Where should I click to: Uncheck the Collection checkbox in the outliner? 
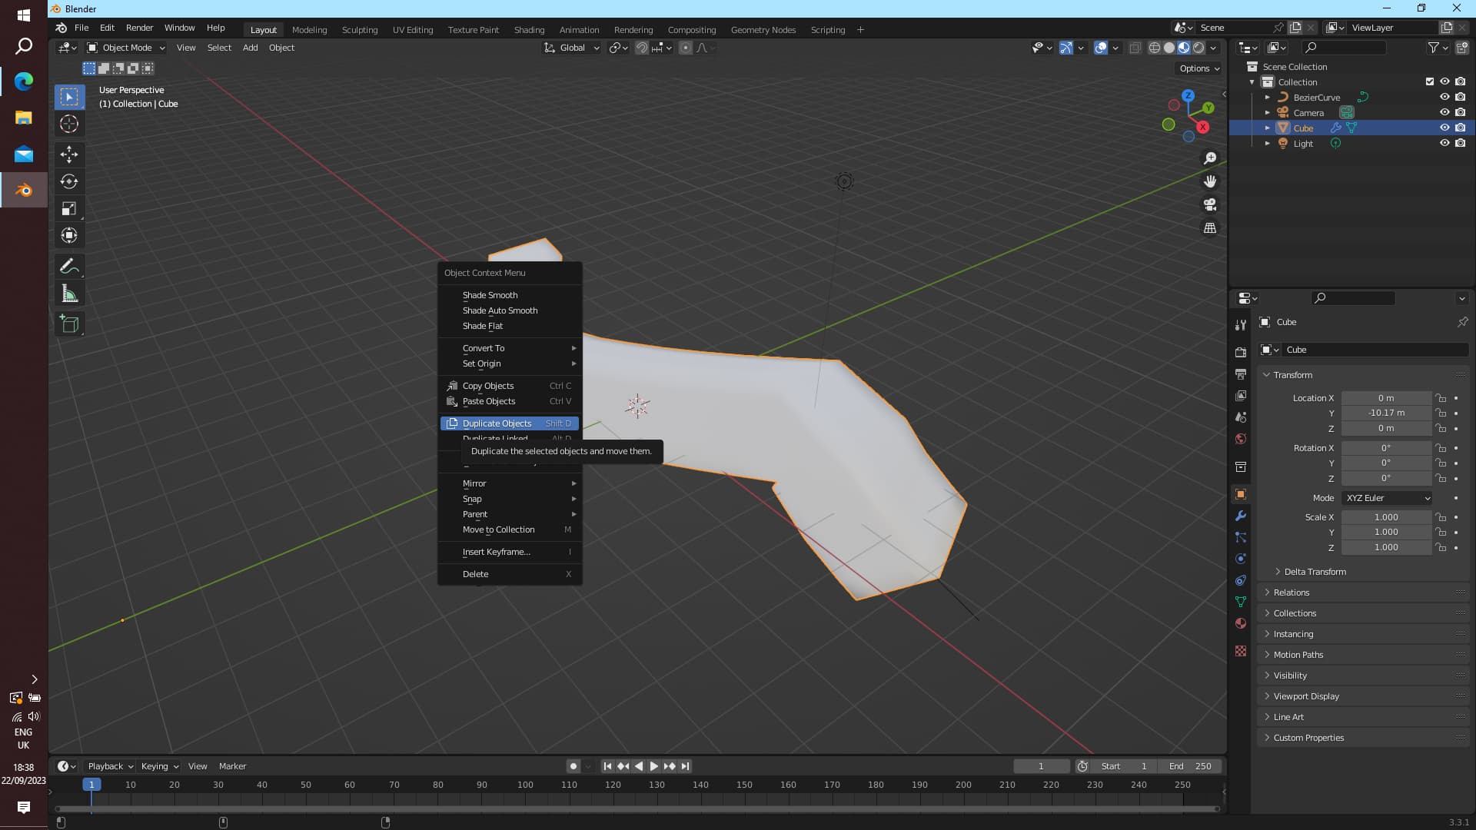coord(1430,81)
